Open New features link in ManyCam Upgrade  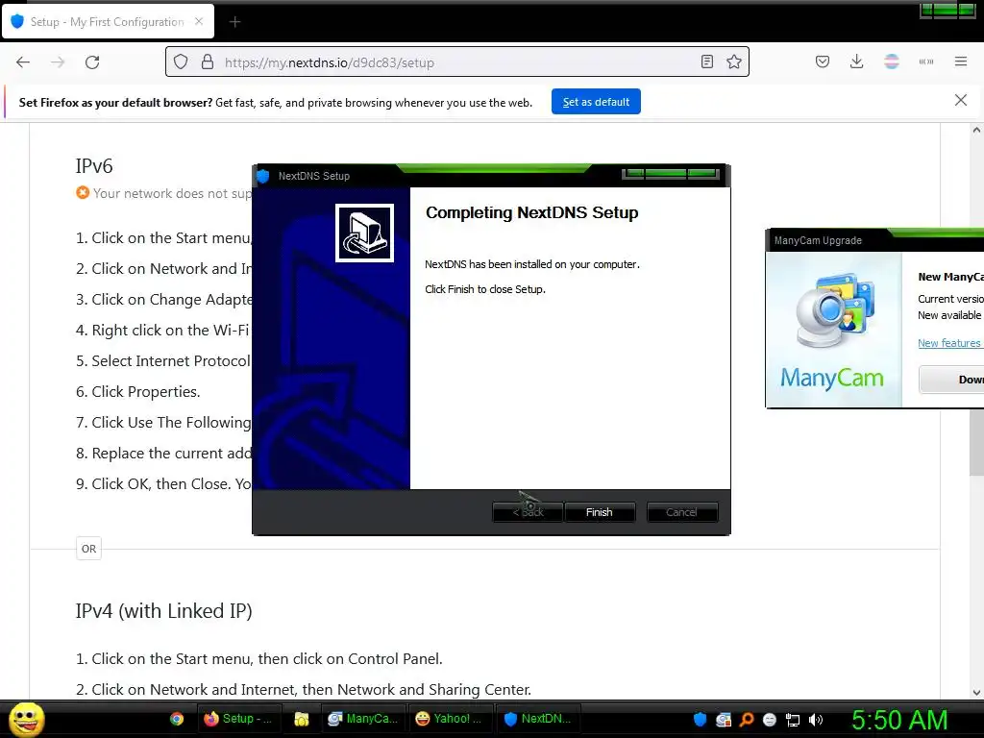click(948, 343)
